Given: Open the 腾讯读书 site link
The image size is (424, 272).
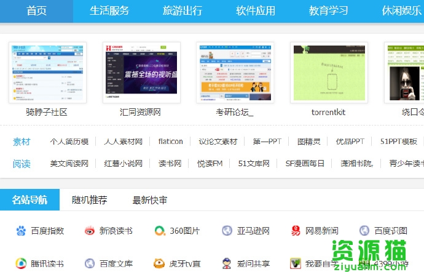Looking at the screenshot, I should [47, 263].
